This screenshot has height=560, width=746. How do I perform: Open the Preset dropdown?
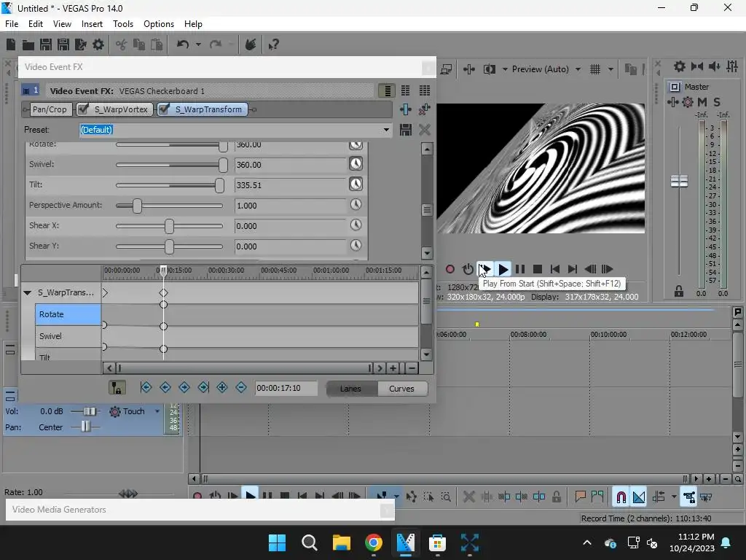[x=386, y=130]
